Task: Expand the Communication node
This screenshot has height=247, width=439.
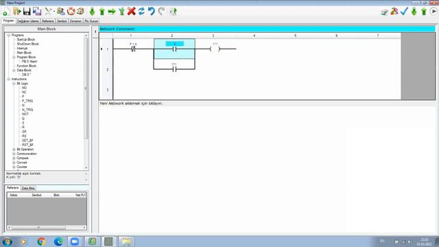Action: [x=14, y=154]
